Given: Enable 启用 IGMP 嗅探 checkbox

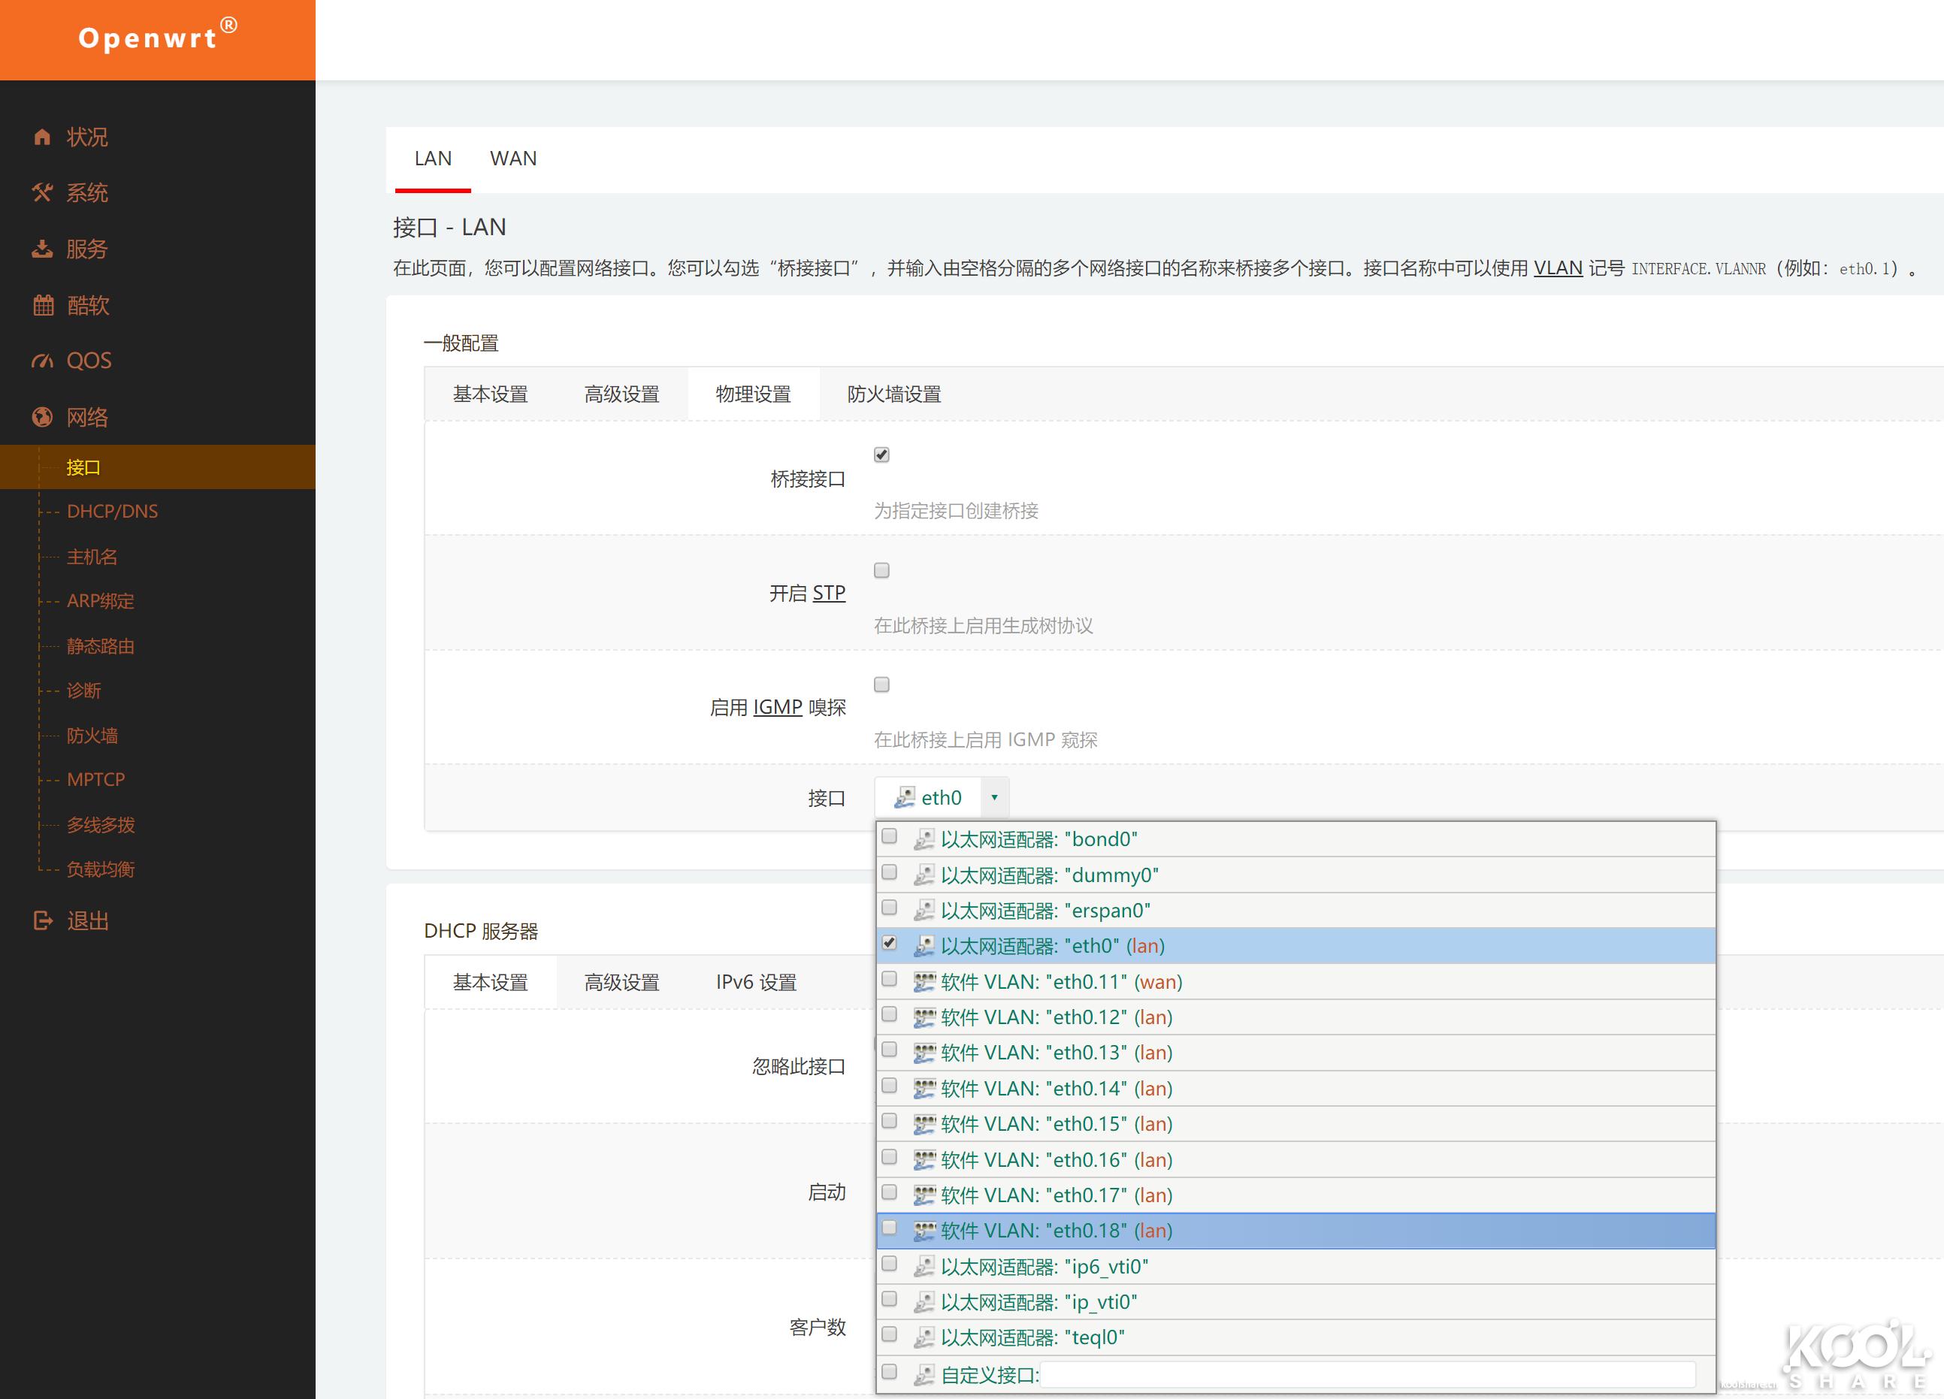Looking at the screenshot, I should pyautogui.click(x=881, y=684).
